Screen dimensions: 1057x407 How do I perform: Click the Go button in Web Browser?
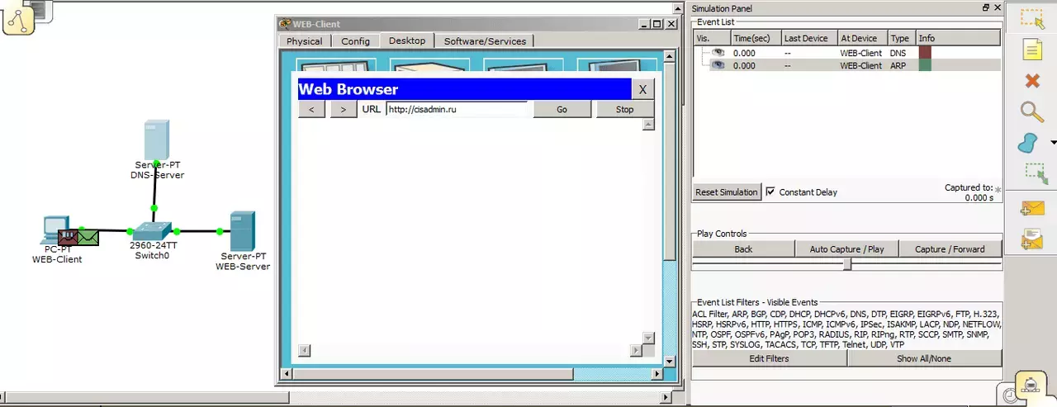point(562,109)
